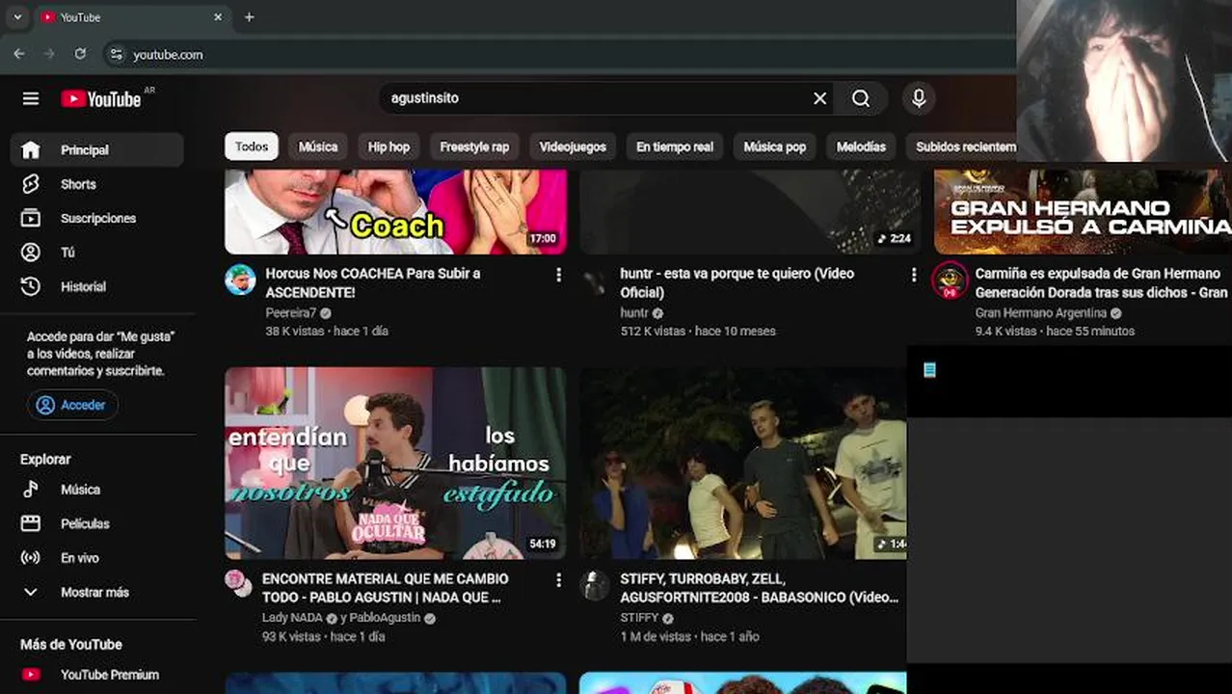Open huntr video thumbnail
The width and height of the screenshot is (1232, 694).
[750, 211]
